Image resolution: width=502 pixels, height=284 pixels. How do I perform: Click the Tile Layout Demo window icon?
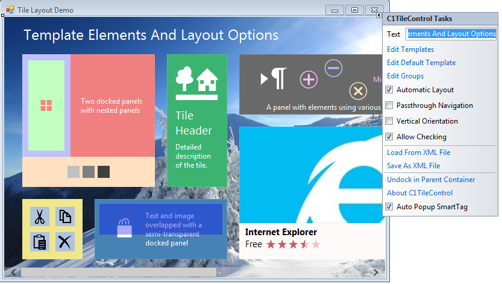[10, 10]
